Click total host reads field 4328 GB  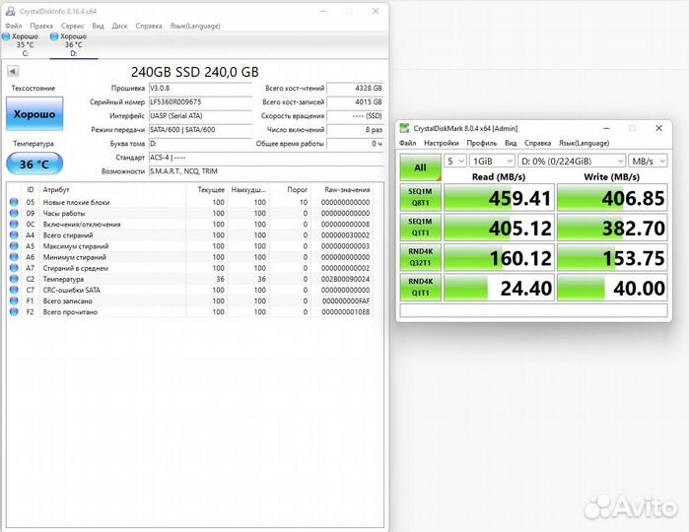tap(356, 89)
